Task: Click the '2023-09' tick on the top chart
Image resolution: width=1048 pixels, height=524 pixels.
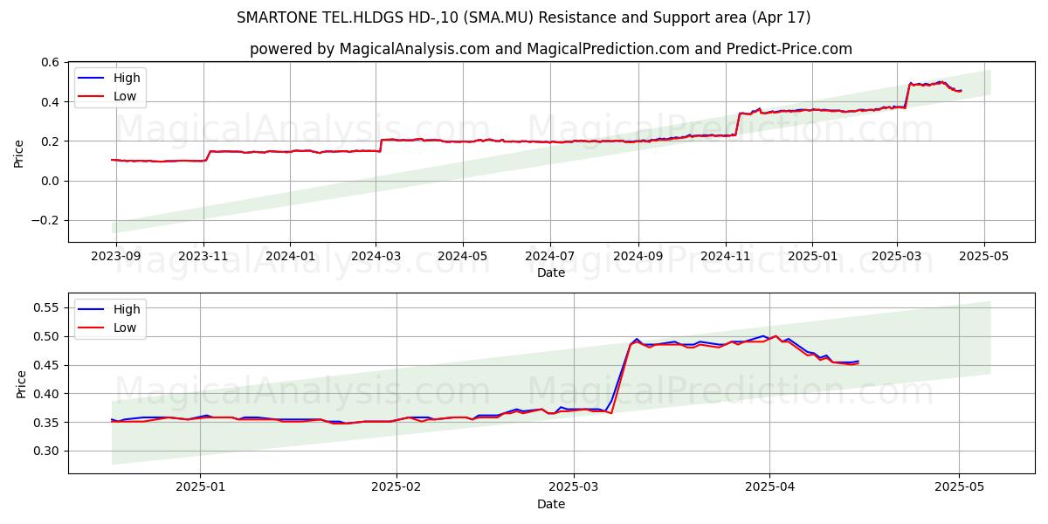Action: click(115, 256)
